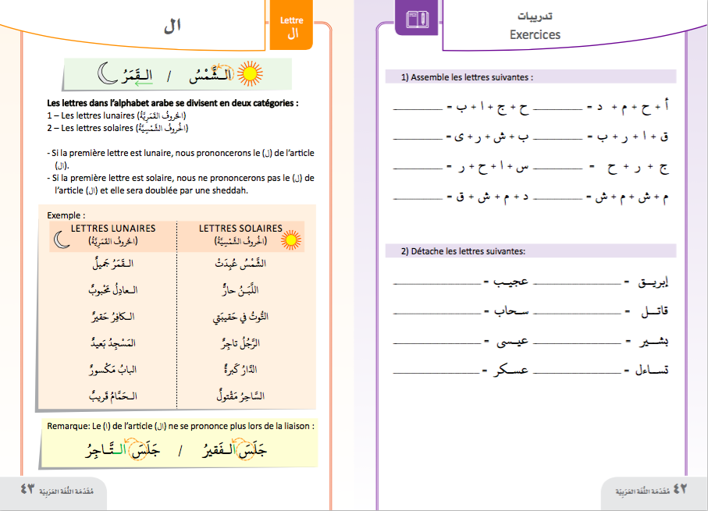Click the lunar example 'القمر جميل'
The image size is (708, 511).
point(113,263)
